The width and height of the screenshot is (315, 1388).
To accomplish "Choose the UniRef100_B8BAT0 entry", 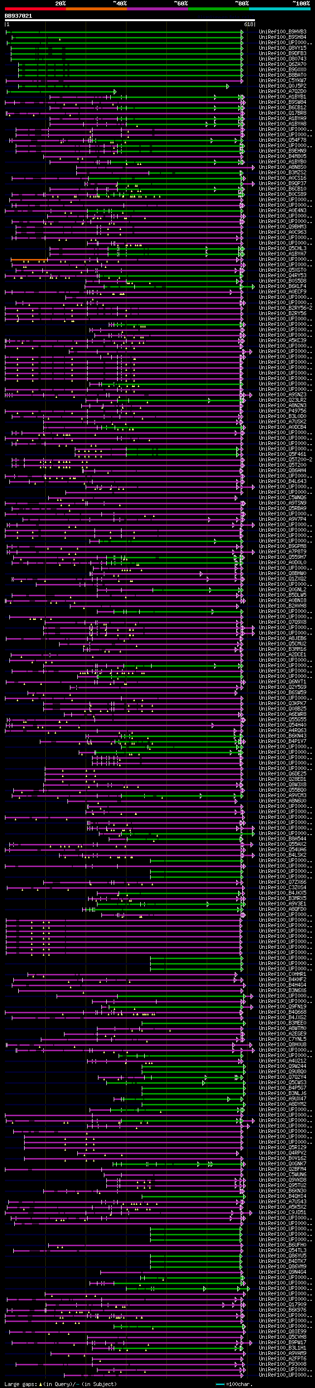I will tap(283, 75).
